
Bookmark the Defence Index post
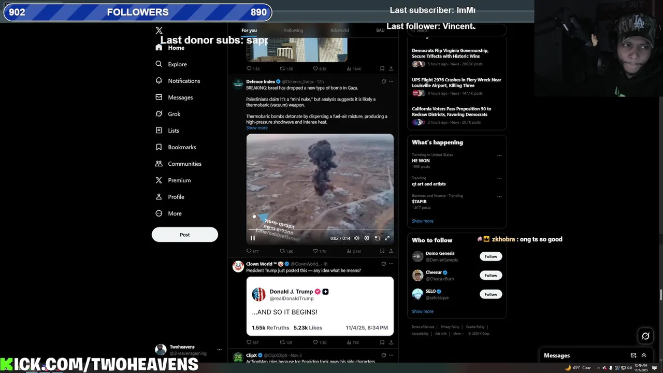point(382,251)
